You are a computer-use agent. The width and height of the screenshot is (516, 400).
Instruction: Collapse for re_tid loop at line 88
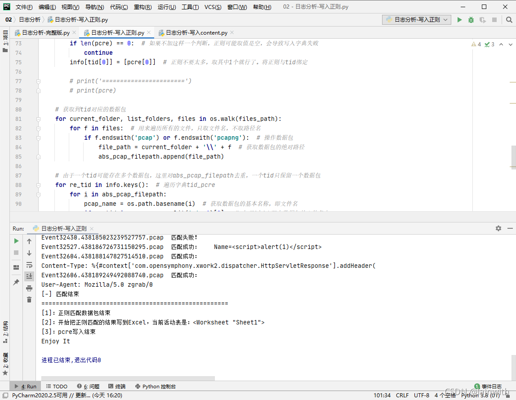coord(39,185)
